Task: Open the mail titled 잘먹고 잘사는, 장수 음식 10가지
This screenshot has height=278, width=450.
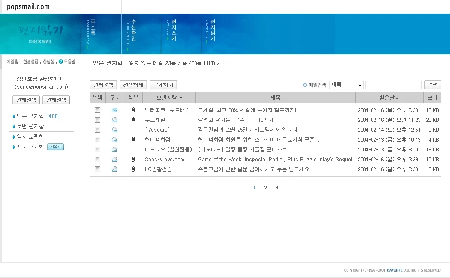Action: 235,120
